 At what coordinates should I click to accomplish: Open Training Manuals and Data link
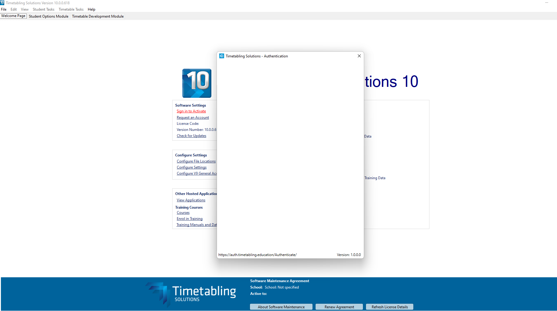(197, 225)
